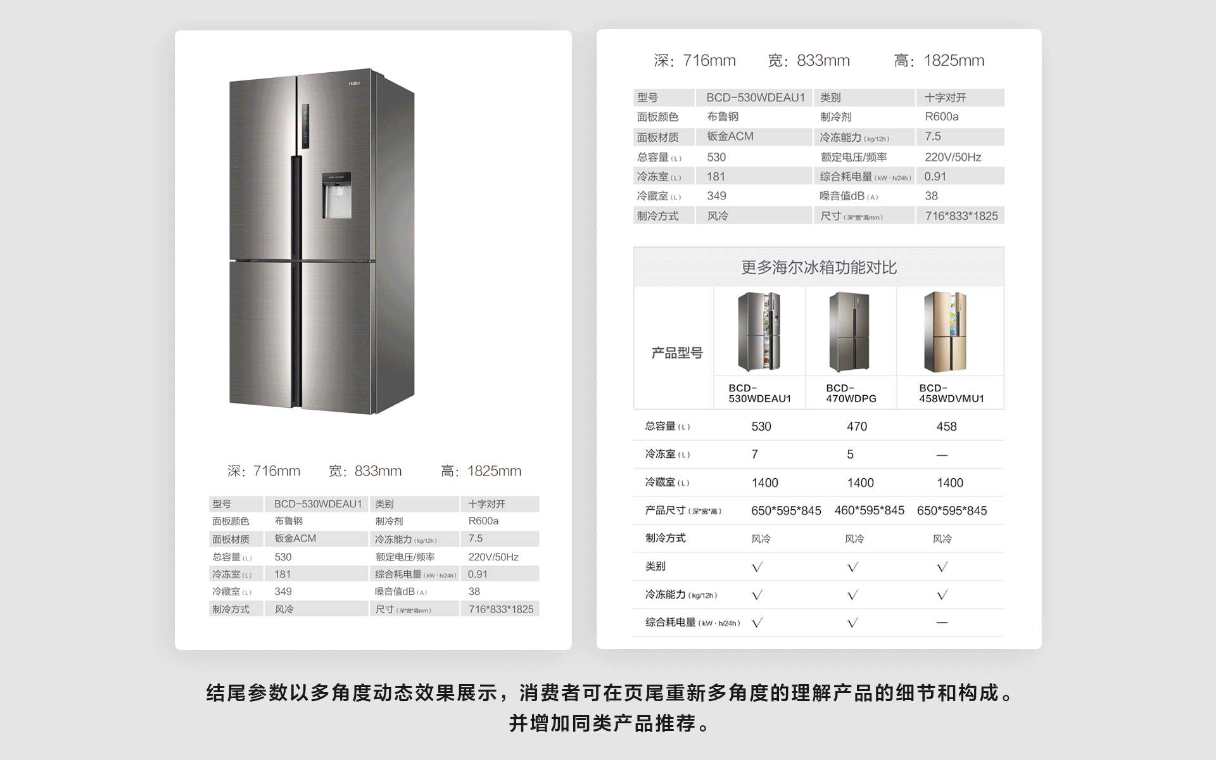This screenshot has width=1216, height=760.
Task: Click 风冷 cooling value in left card table
Action: 284,609
